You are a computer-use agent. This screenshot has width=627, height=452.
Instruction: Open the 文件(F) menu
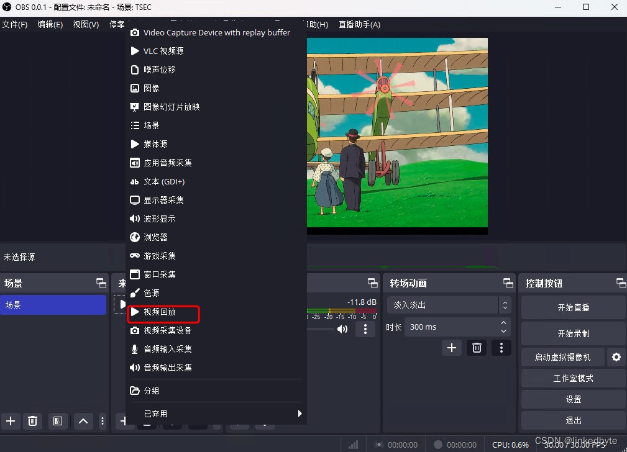tap(15, 24)
